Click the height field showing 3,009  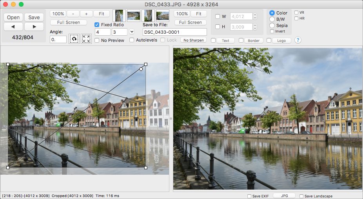[x=241, y=27]
